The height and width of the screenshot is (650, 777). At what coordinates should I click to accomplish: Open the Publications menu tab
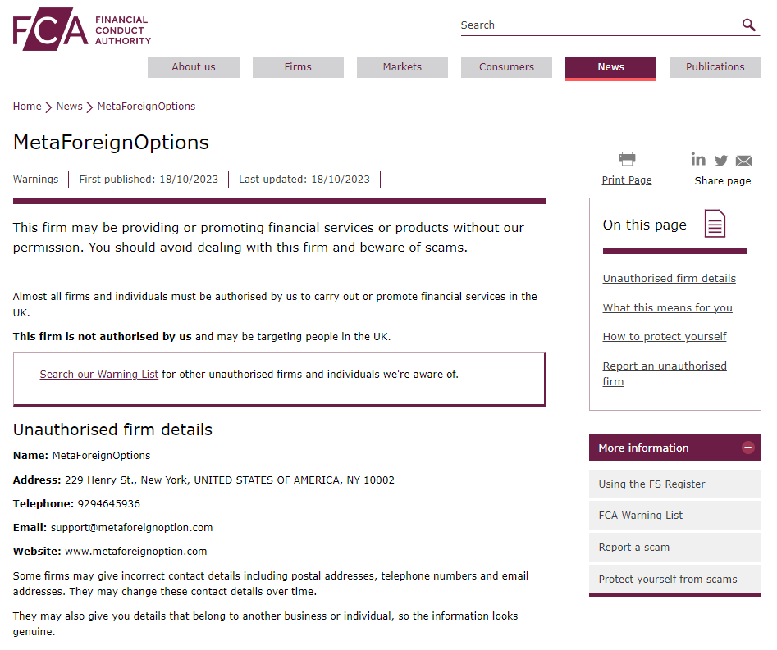point(715,67)
